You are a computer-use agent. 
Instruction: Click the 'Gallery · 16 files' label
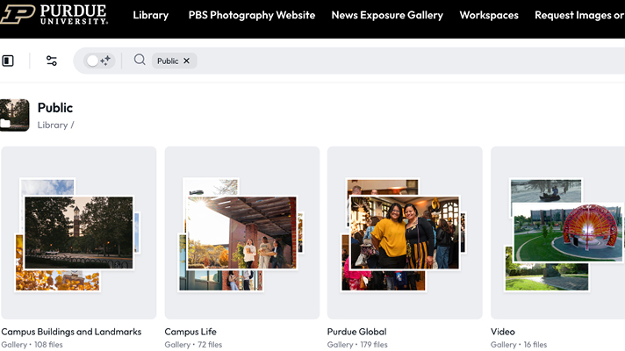pos(519,345)
